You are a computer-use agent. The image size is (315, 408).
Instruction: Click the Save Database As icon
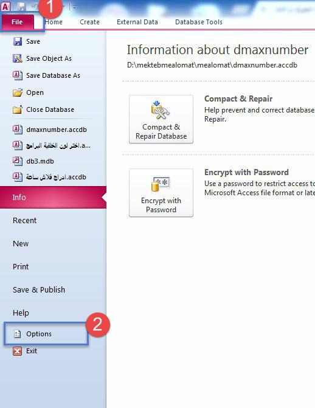point(18,75)
